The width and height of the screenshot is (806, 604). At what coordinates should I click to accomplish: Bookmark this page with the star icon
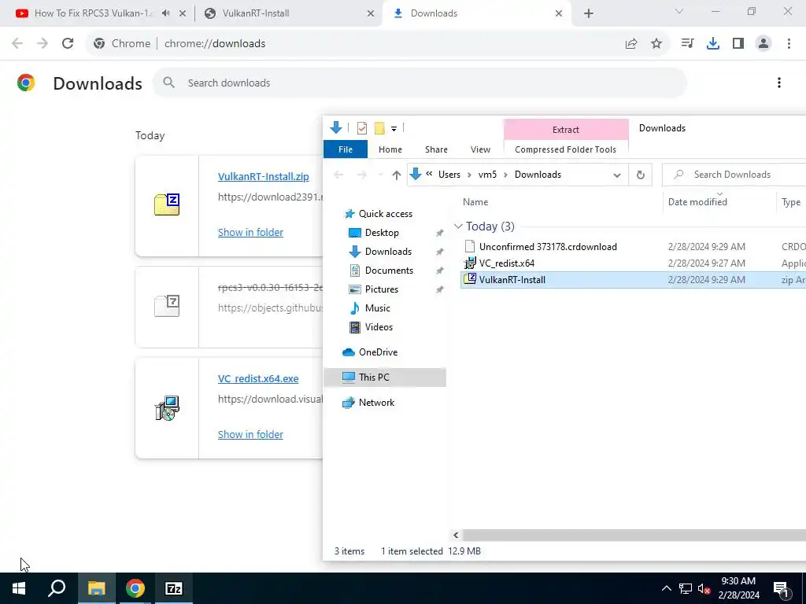point(656,44)
